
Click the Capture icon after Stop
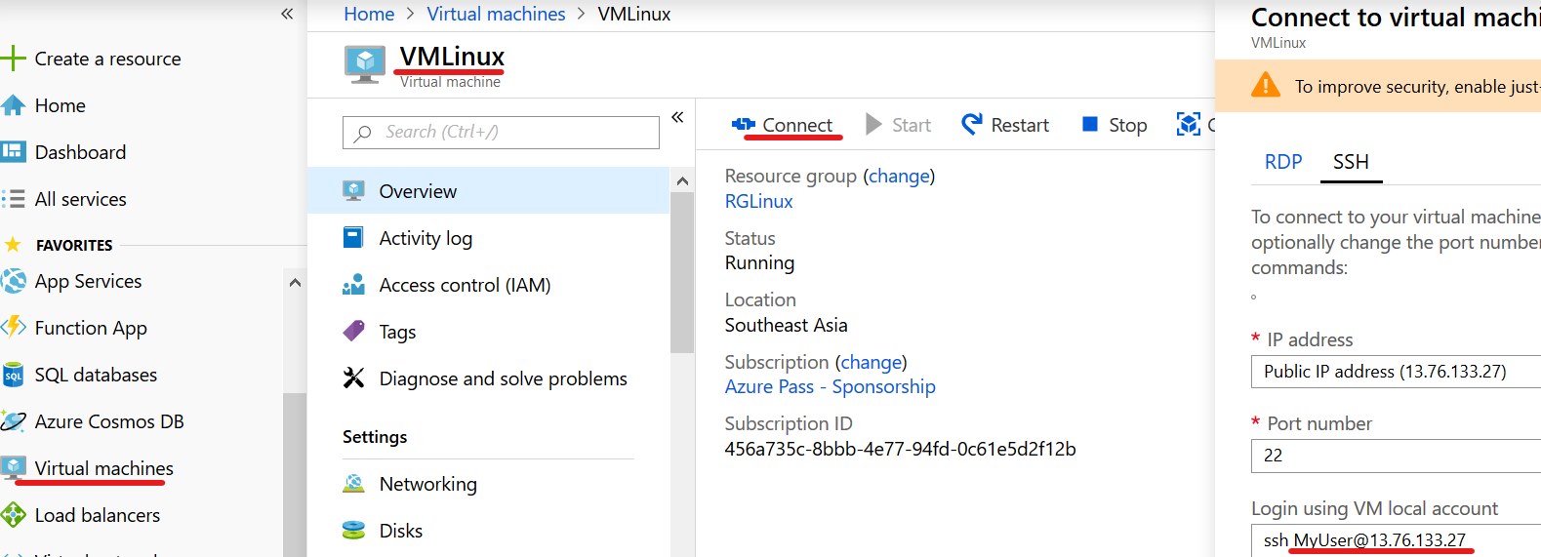(x=1188, y=124)
